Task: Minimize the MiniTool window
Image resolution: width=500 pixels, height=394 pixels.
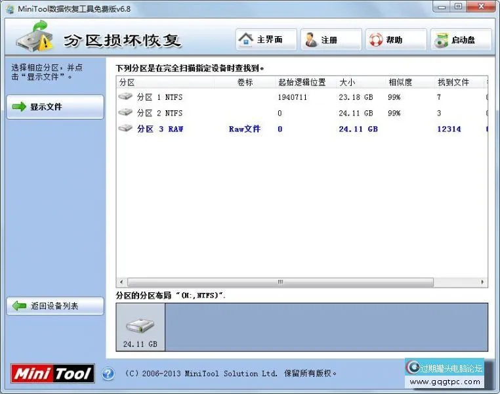Action: click(442, 7)
